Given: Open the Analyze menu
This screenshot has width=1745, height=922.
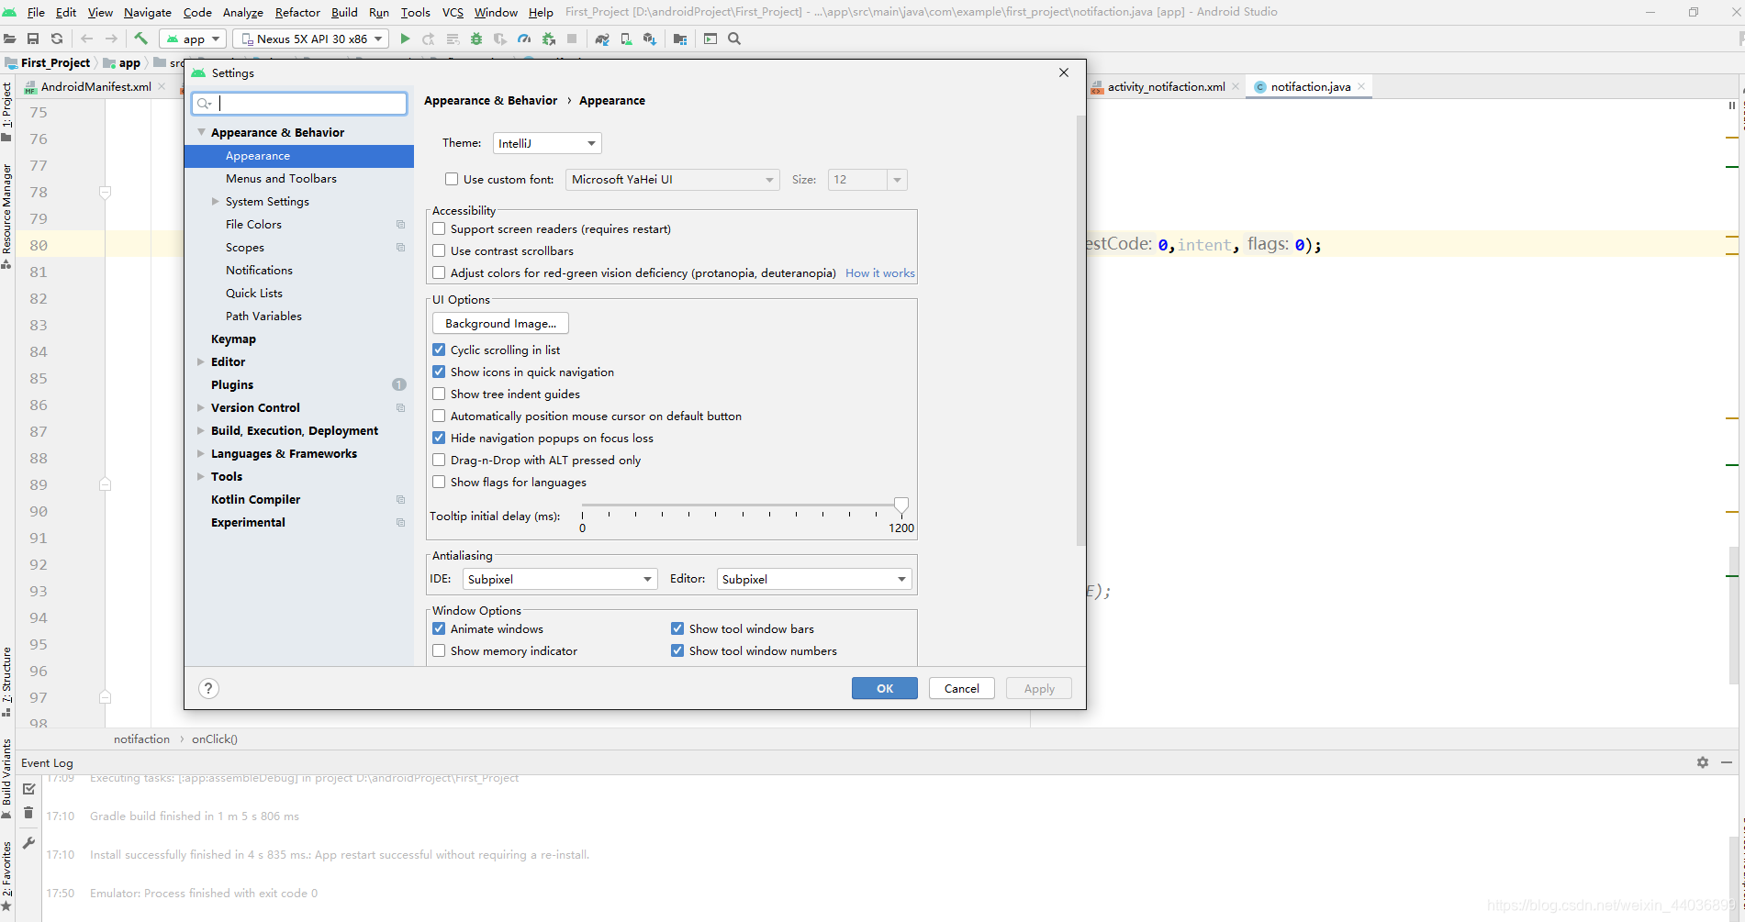Looking at the screenshot, I should tap(243, 12).
